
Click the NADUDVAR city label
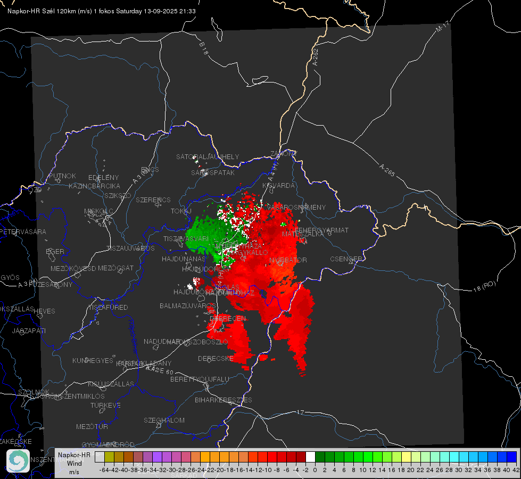161,341
